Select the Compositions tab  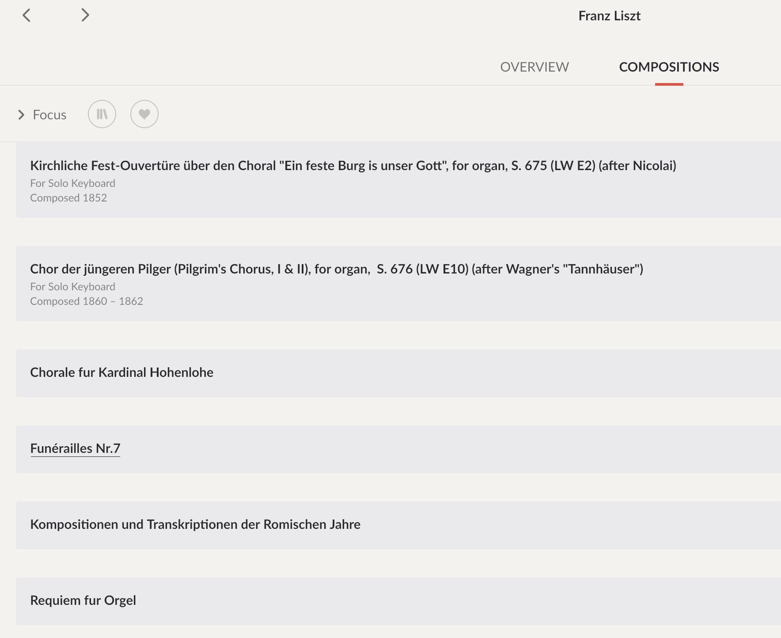coord(669,67)
